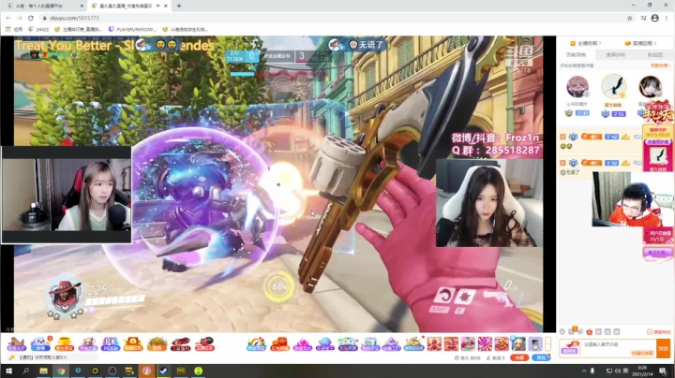Open Windows Start menu

8,371
